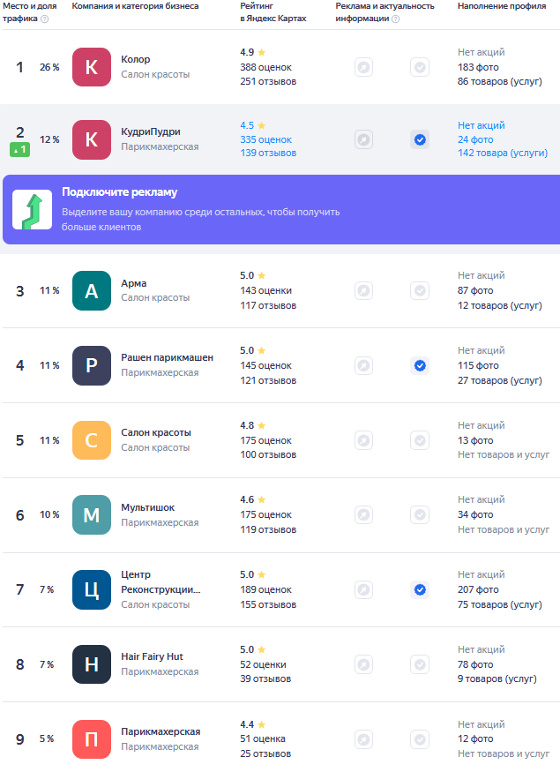Click 'Компания и категория бизнеса' column header
The height and width of the screenshot is (772, 560).
[135, 6]
